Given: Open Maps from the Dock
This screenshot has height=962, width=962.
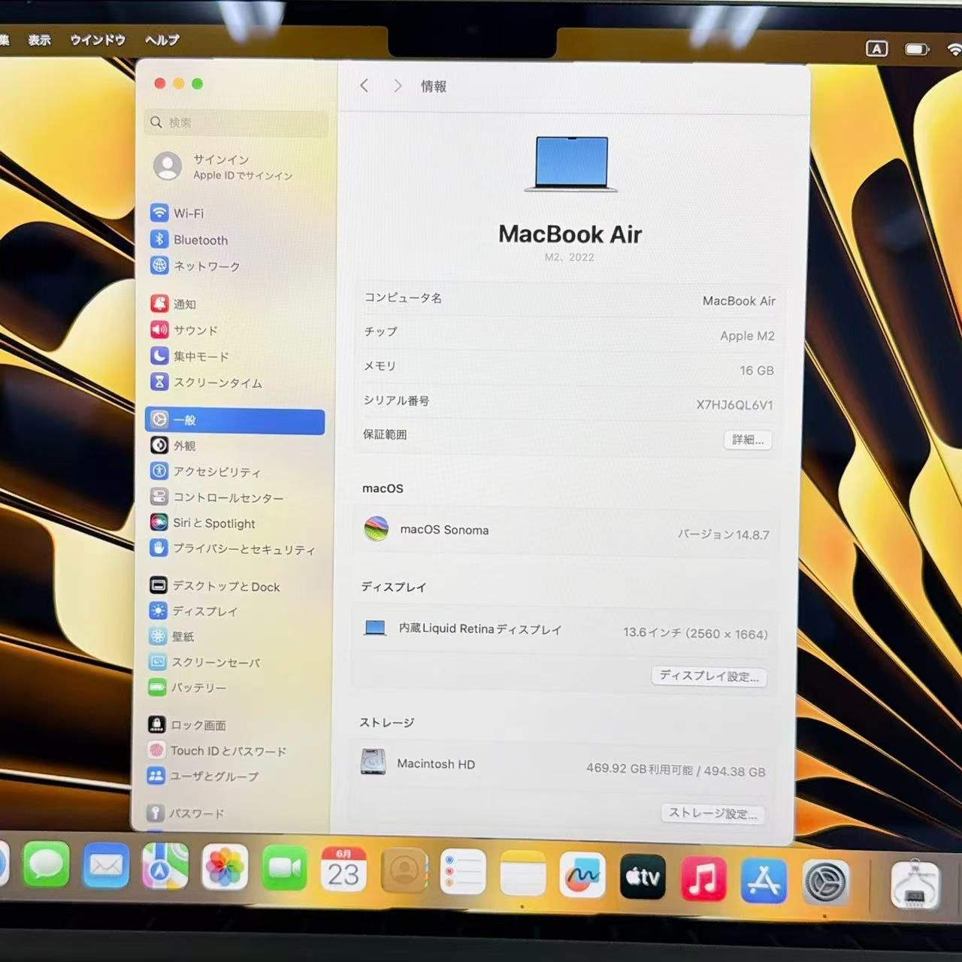Looking at the screenshot, I should tap(165, 866).
